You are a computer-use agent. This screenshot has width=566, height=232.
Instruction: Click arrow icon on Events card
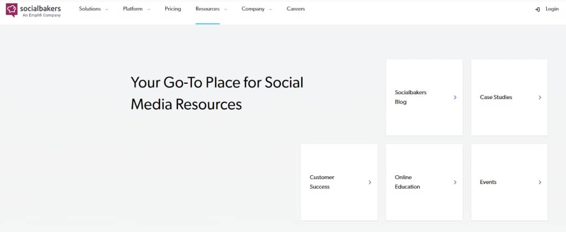(x=540, y=182)
